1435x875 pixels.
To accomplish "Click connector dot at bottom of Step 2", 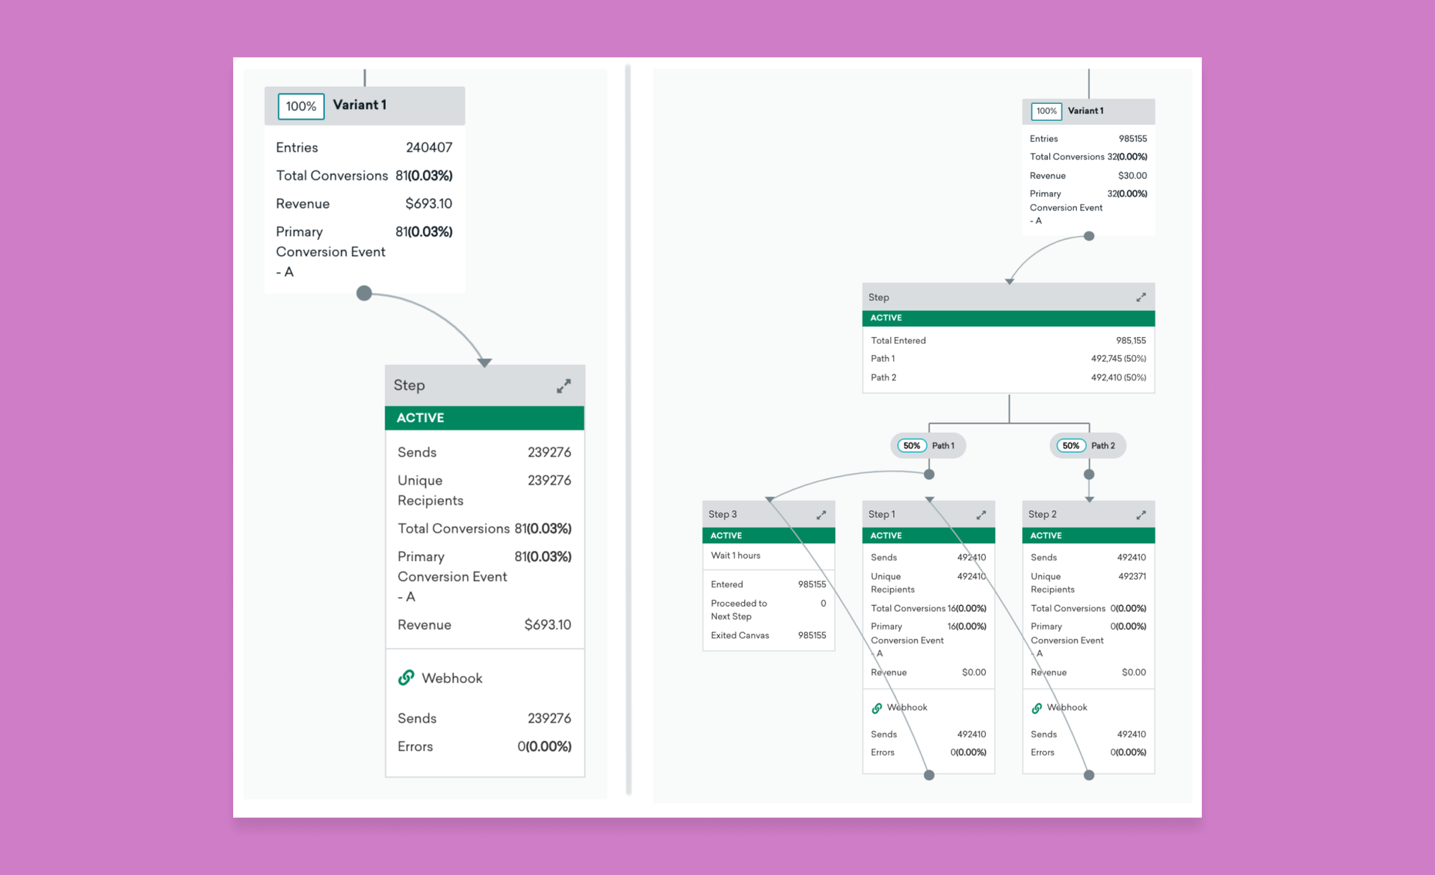I will click(1089, 775).
